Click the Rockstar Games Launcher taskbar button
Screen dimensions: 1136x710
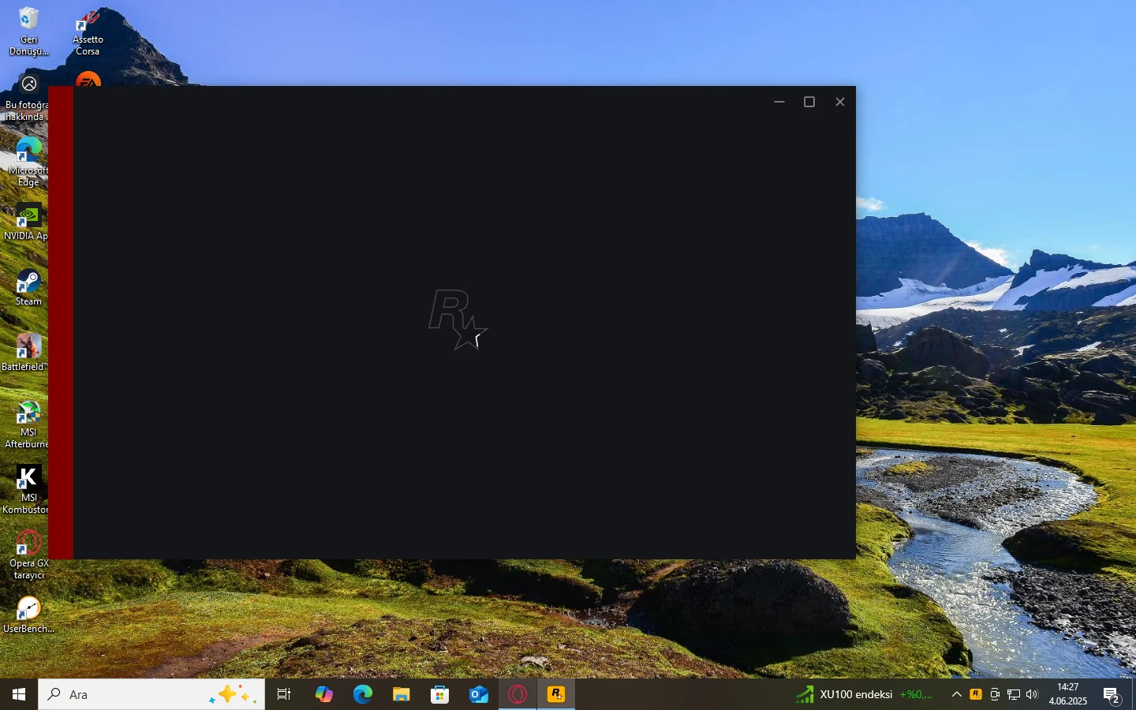coord(556,694)
